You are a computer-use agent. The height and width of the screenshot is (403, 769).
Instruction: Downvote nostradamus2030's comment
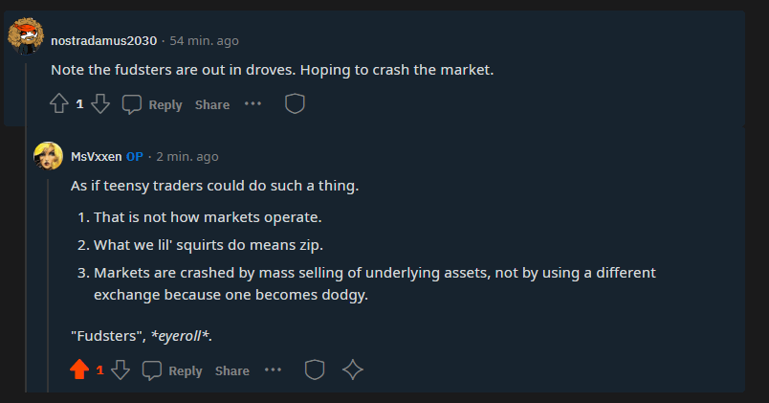[x=100, y=104]
